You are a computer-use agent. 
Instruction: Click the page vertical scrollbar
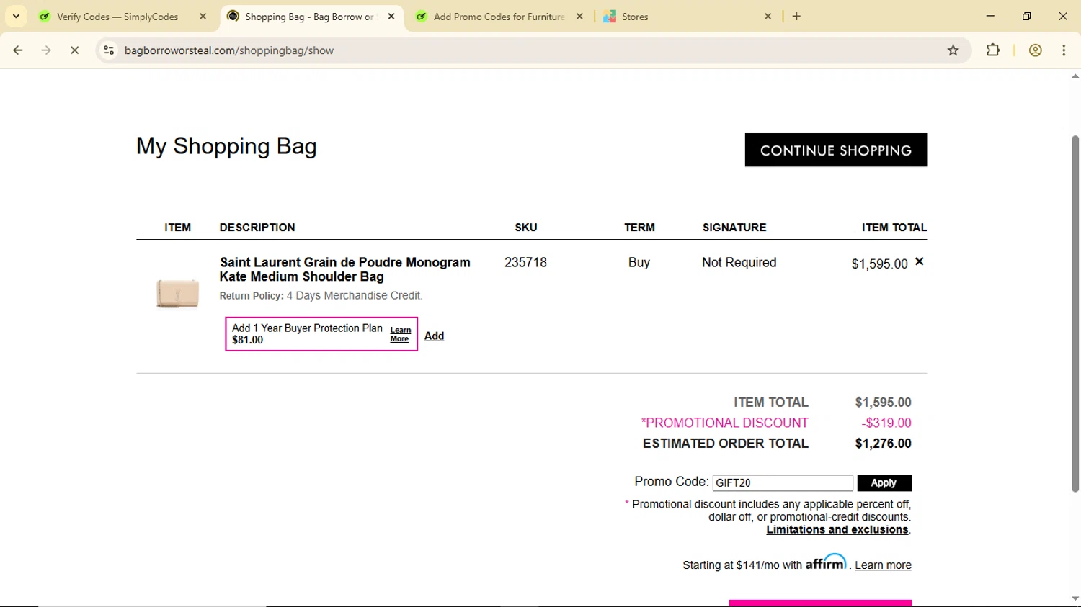(x=1075, y=313)
